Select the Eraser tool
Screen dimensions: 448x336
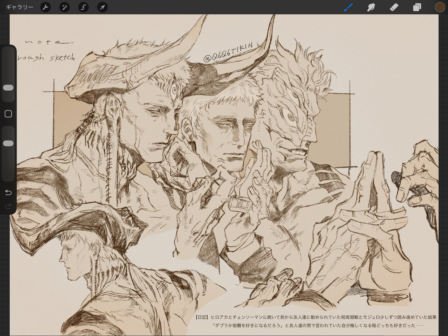394,7
